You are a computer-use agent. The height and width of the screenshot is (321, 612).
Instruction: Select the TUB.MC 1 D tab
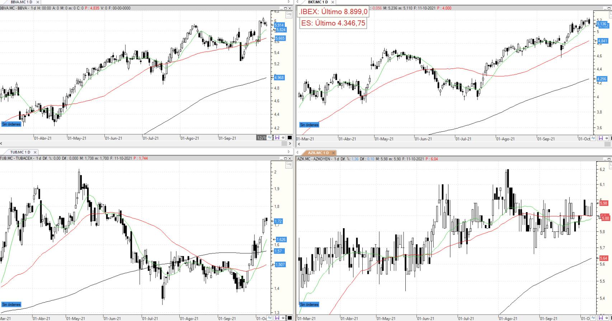[20, 152]
